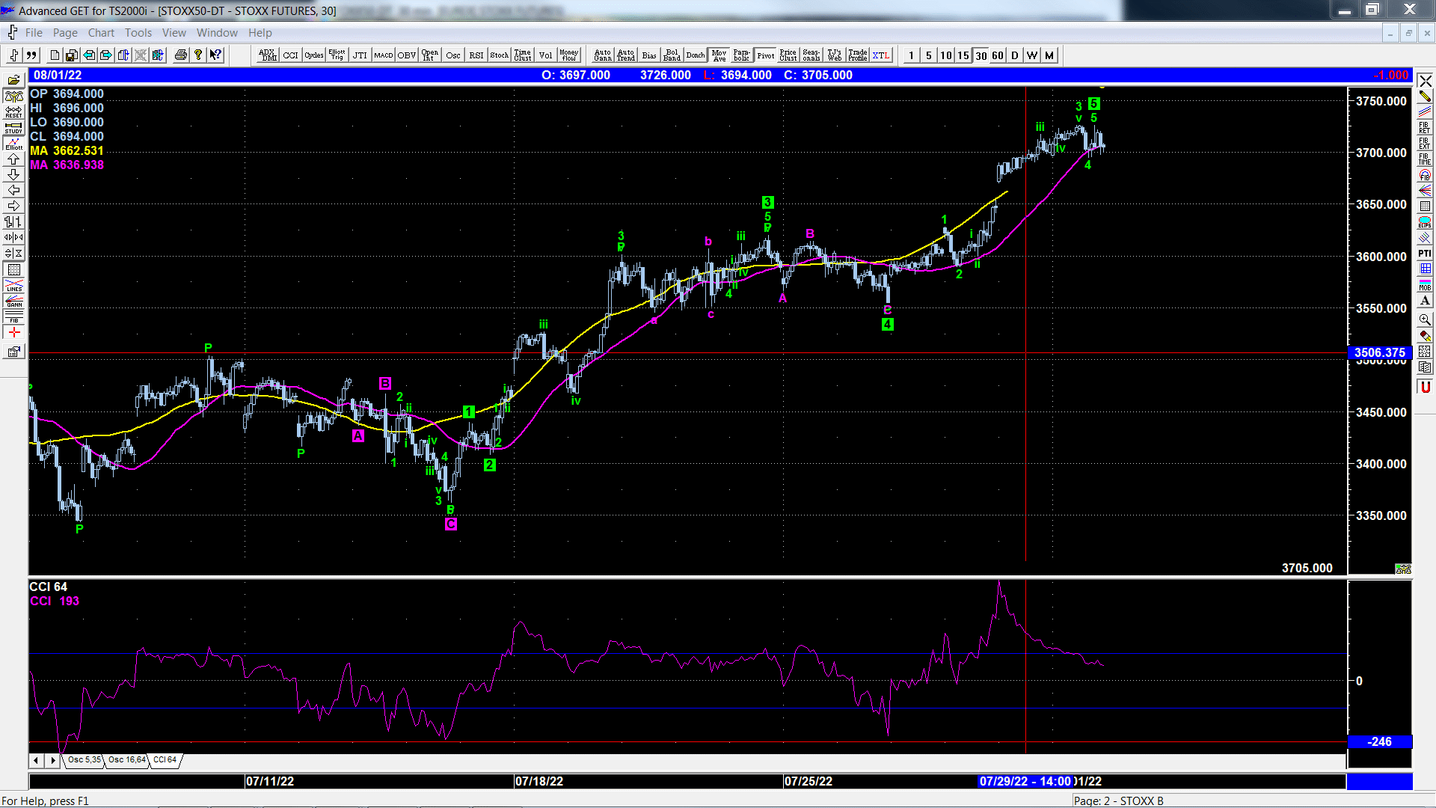Select the 5 minute timeframe
The width and height of the screenshot is (1436, 808).
pyautogui.click(x=928, y=55)
